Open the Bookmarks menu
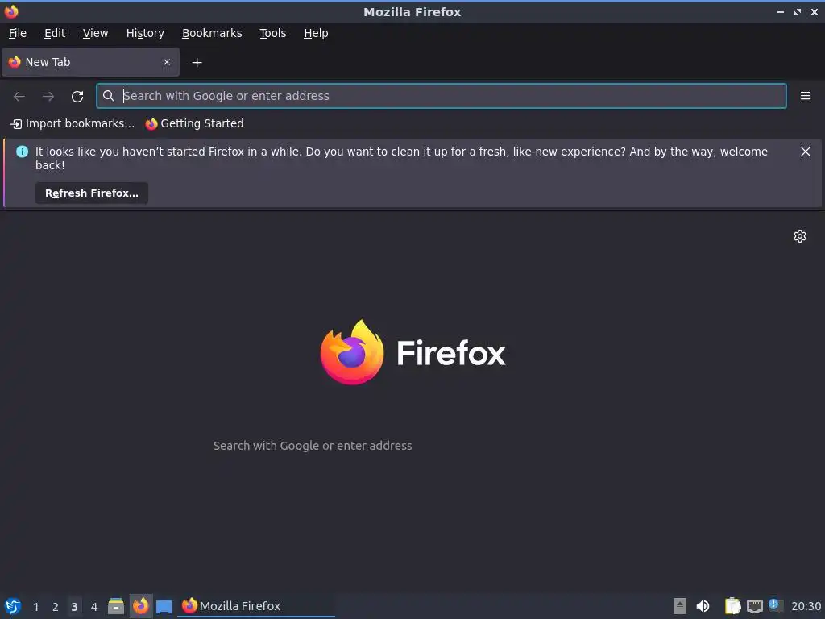Screen dimensions: 825x619 point(212,33)
